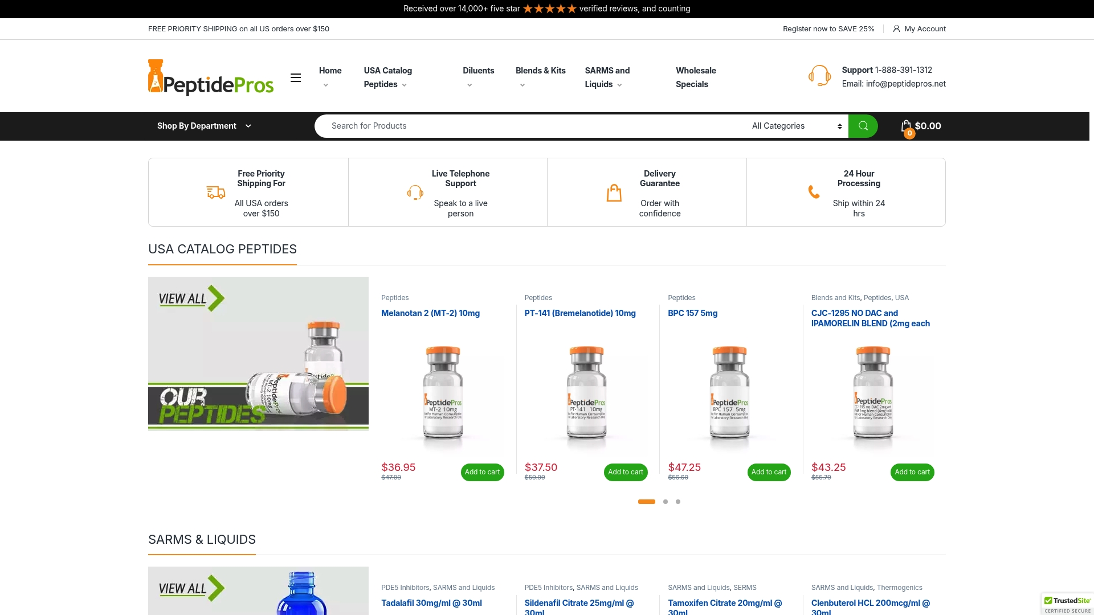Open the hamburger navigation menu
Screen dimensions: 1094x615
296,77
